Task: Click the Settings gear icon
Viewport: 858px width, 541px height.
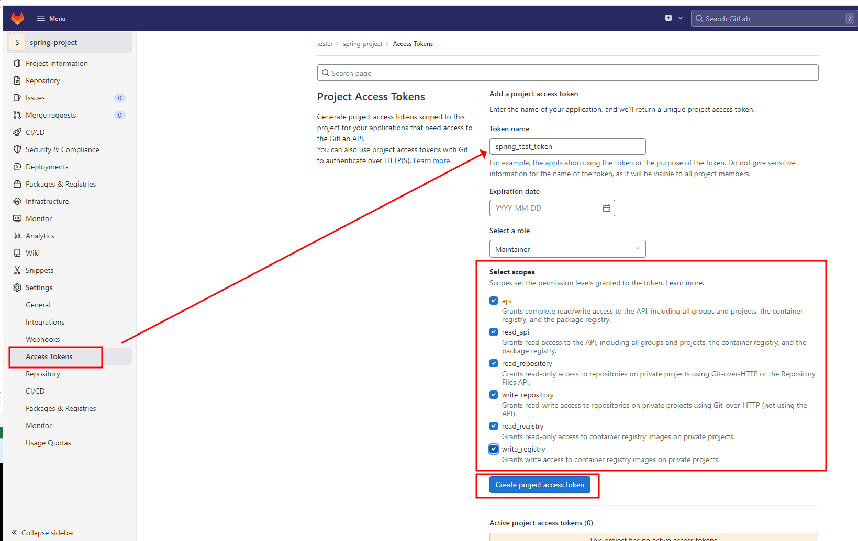Action: (17, 287)
